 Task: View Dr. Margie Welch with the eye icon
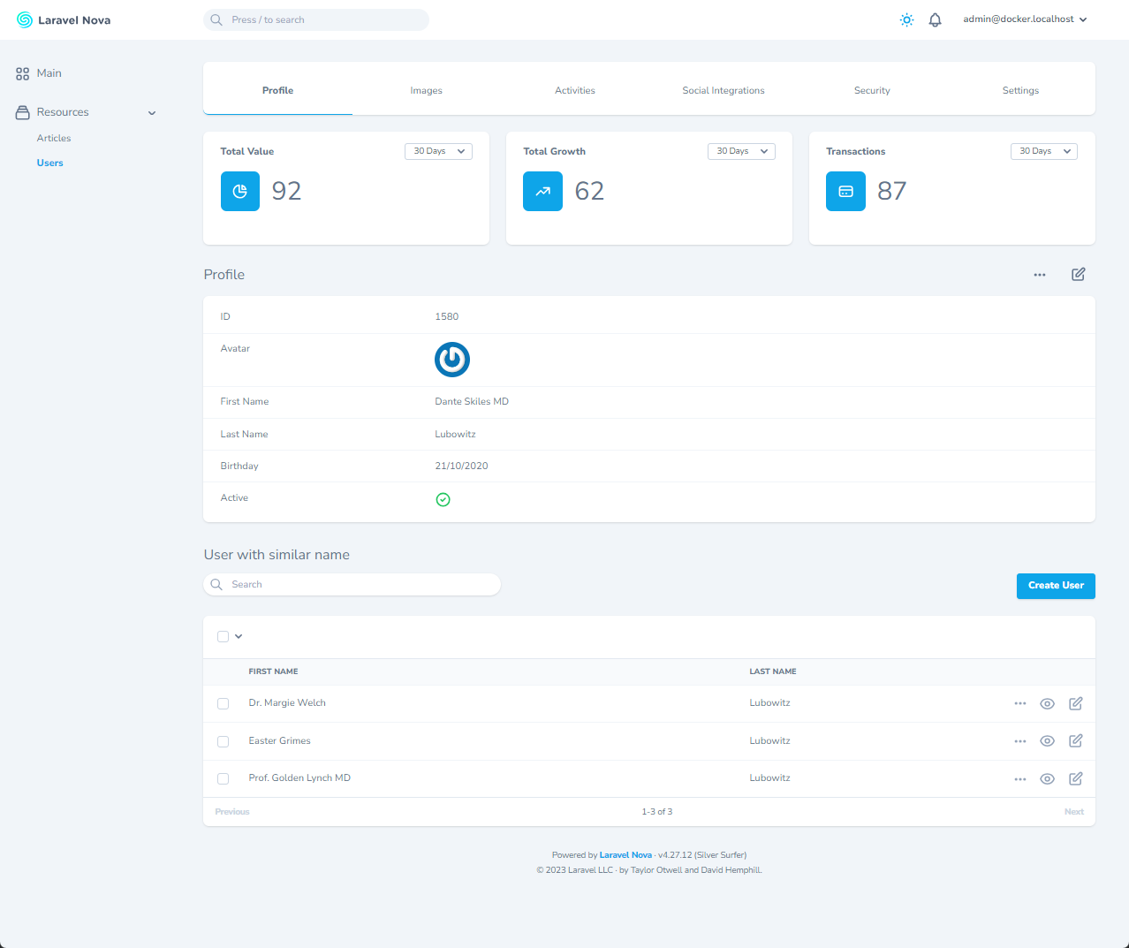[x=1048, y=703]
